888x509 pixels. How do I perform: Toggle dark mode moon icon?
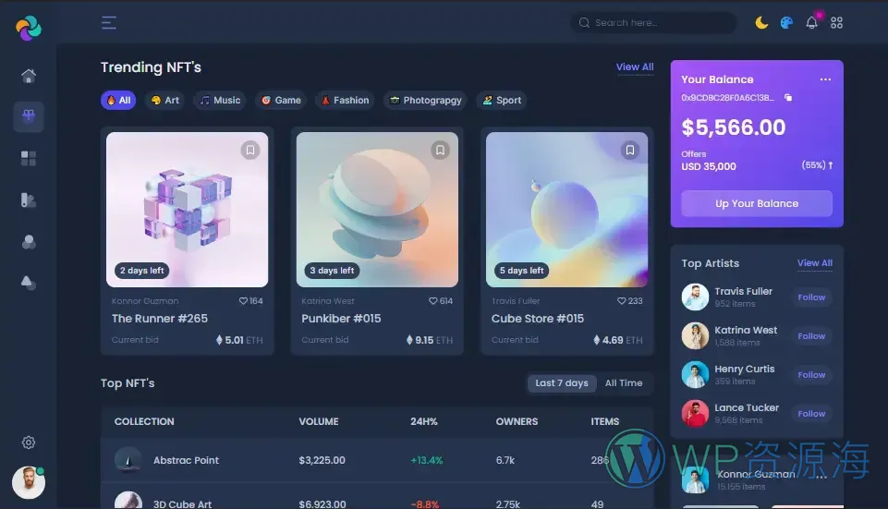pyautogui.click(x=761, y=23)
